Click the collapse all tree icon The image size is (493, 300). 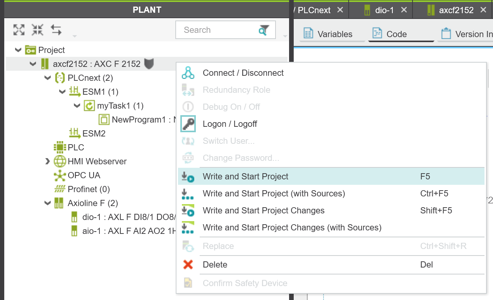(x=38, y=30)
